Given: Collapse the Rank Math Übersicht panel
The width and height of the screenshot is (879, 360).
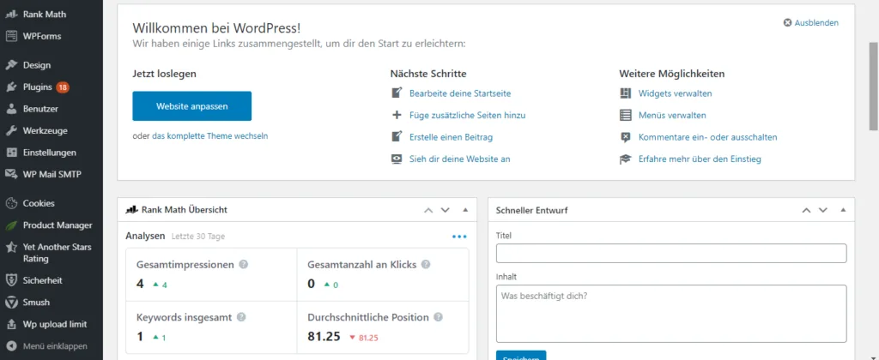Looking at the screenshot, I should [x=465, y=211].
